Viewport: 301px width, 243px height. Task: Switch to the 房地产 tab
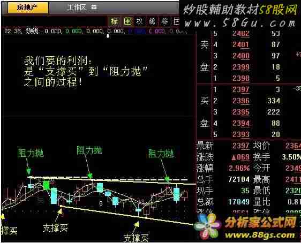click(x=28, y=7)
